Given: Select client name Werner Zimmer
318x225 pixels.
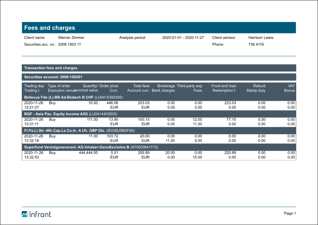Looking at the screenshot, I should [71, 37].
